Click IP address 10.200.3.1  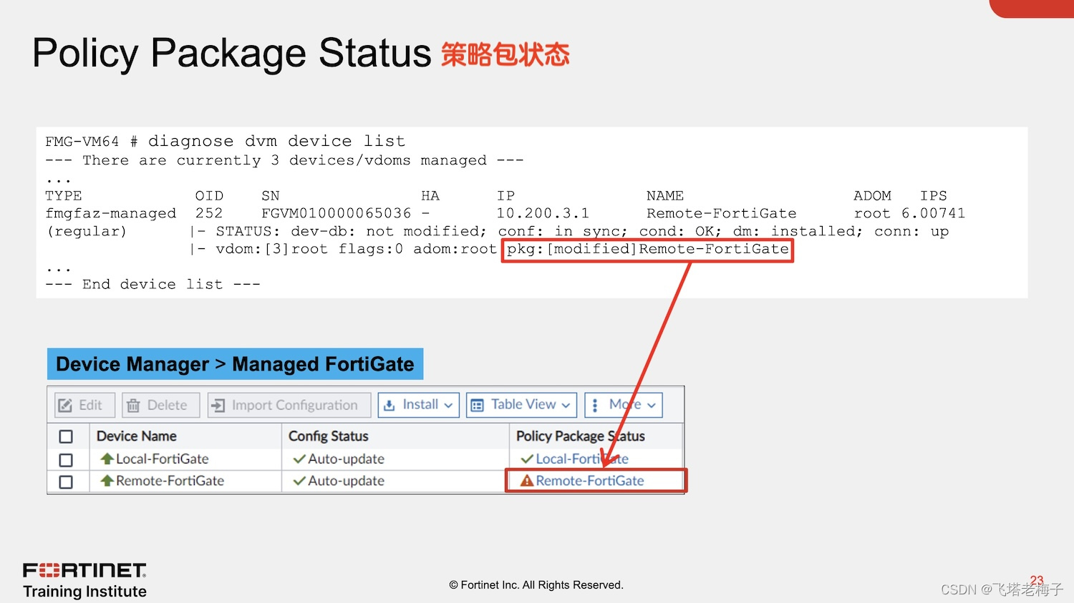pos(543,213)
